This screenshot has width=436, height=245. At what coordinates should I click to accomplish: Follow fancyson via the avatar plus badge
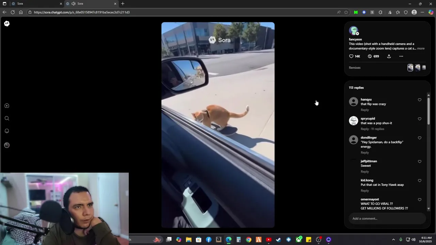357,34
